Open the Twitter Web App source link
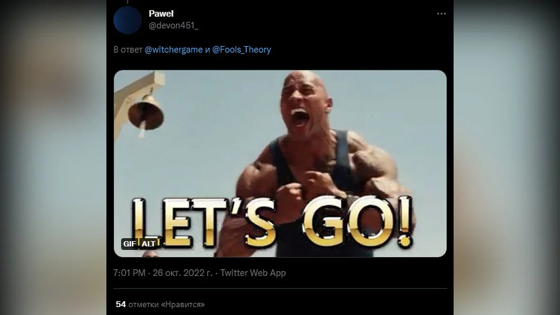Image resolution: width=560 pixels, height=315 pixels. [253, 273]
